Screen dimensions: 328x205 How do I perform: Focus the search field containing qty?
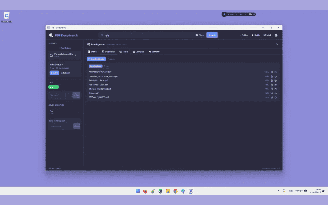click(x=146, y=35)
